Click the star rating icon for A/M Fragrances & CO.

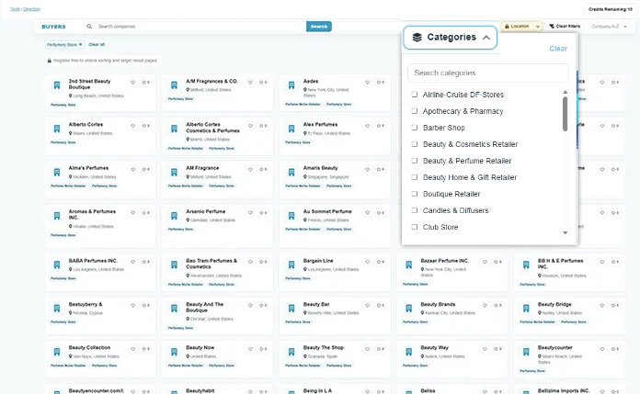[x=263, y=82]
